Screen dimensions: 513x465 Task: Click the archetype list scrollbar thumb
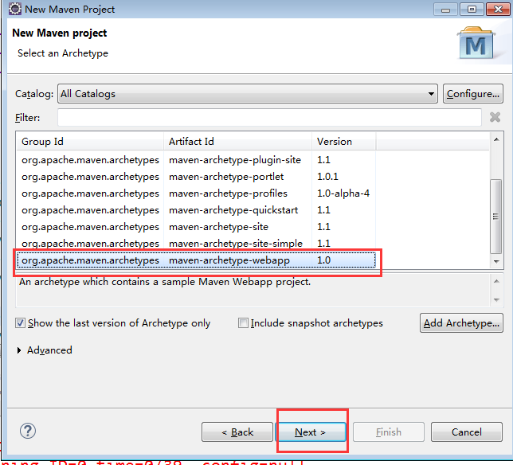click(x=496, y=216)
